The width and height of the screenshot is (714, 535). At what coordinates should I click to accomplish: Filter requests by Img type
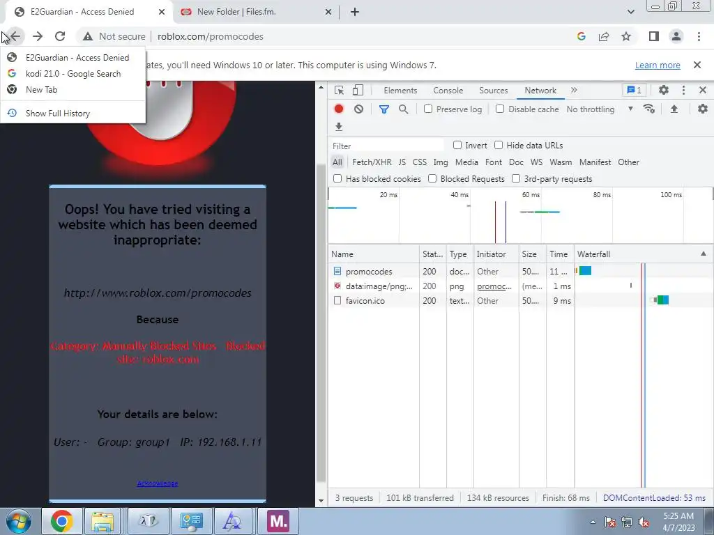(x=441, y=162)
